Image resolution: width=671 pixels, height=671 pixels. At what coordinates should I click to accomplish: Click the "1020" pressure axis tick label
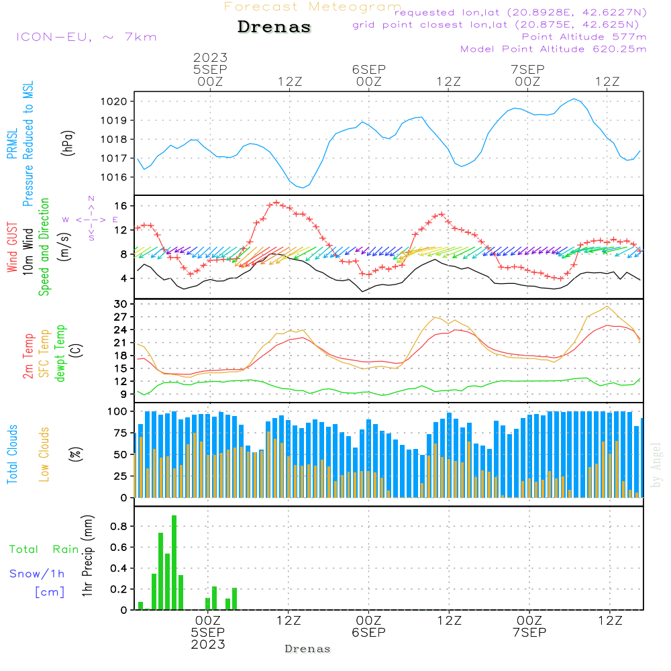[x=123, y=101]
